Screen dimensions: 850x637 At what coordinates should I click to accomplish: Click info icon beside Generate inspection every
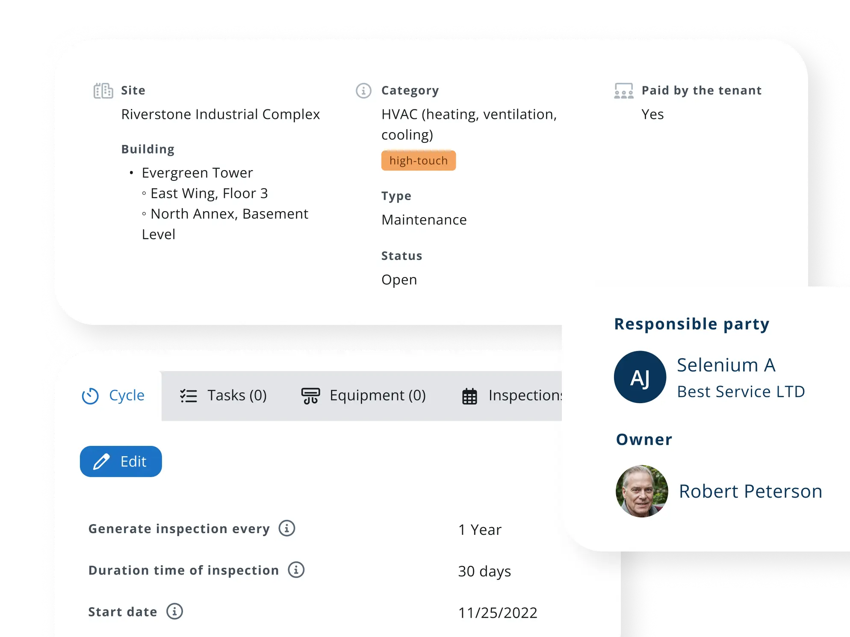click(287, 528)
